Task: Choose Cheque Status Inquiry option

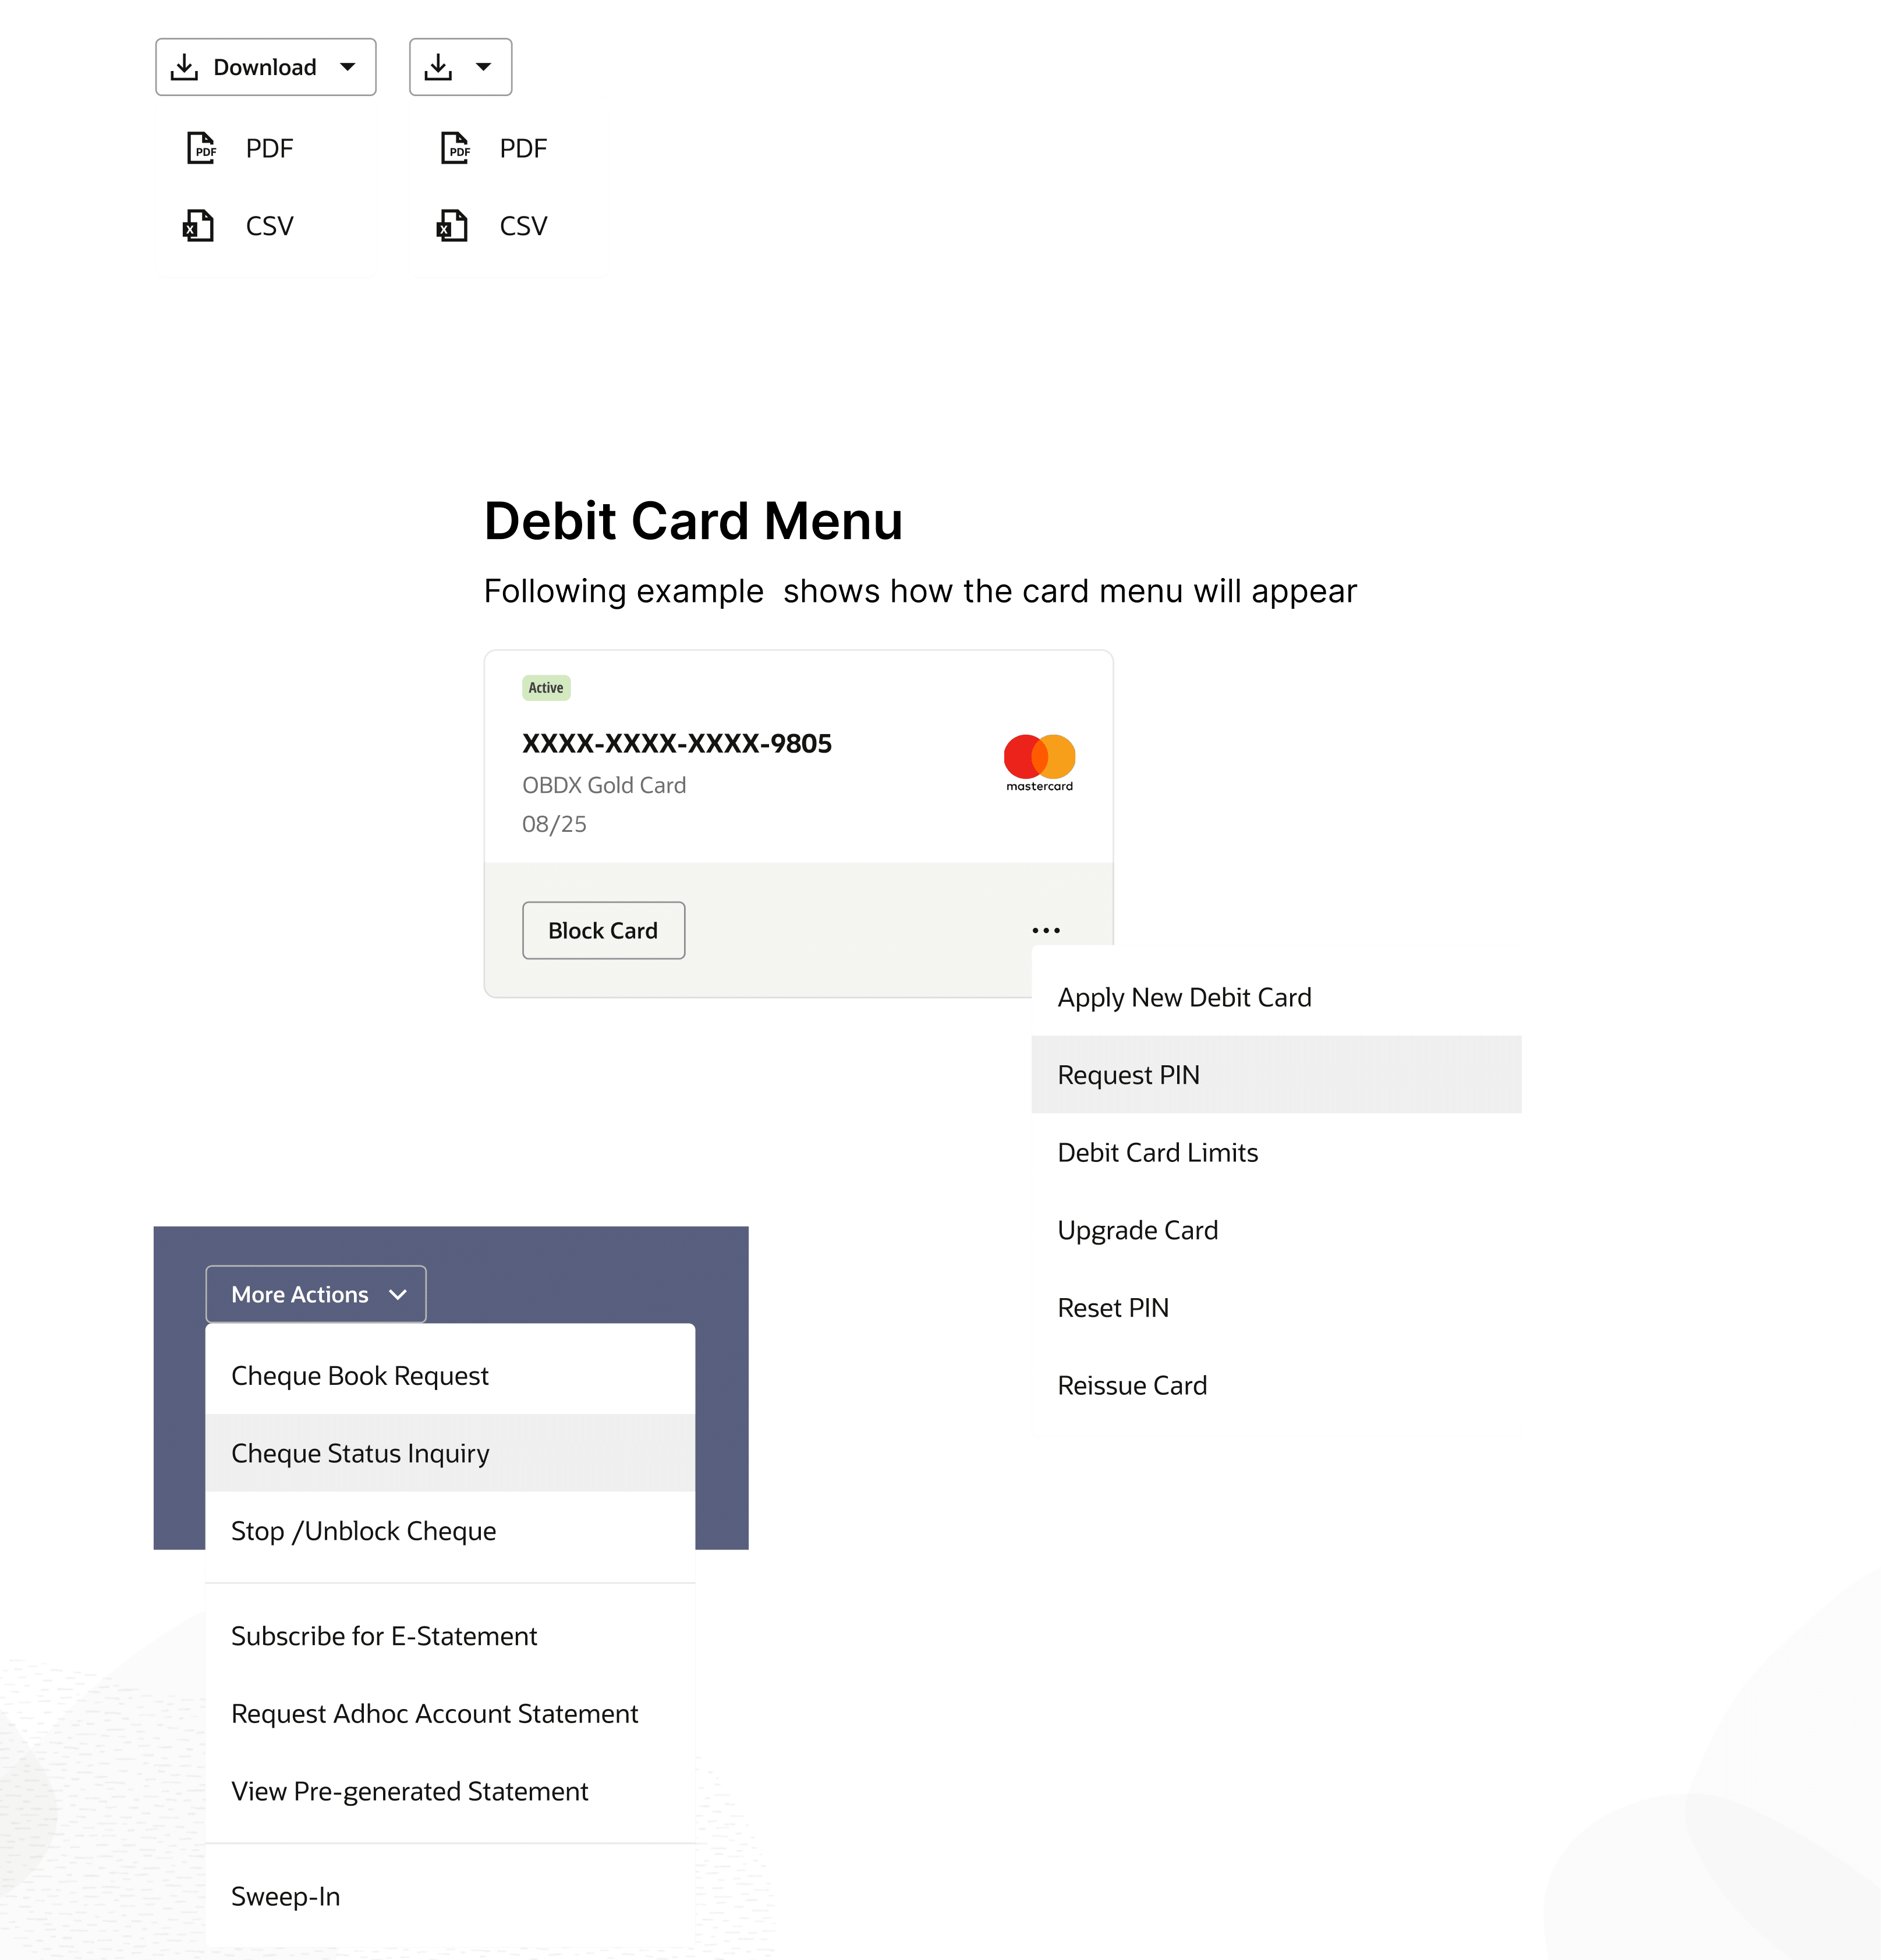Action: coord(360,1453)
